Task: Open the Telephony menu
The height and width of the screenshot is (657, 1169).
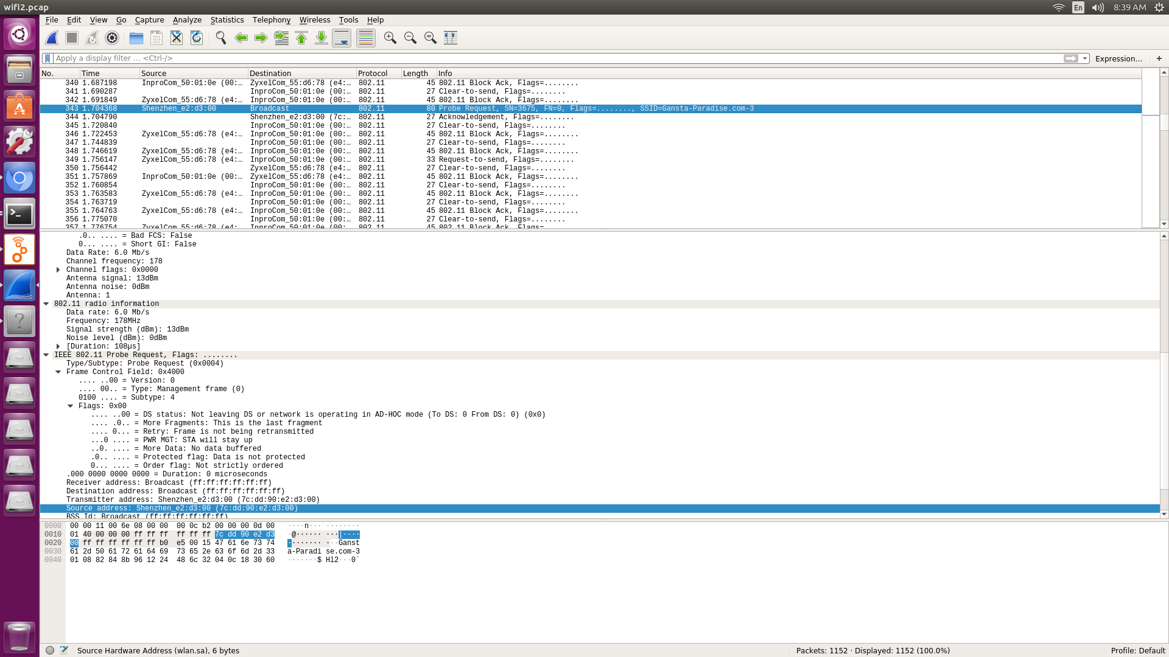Action: click(272, 19)
